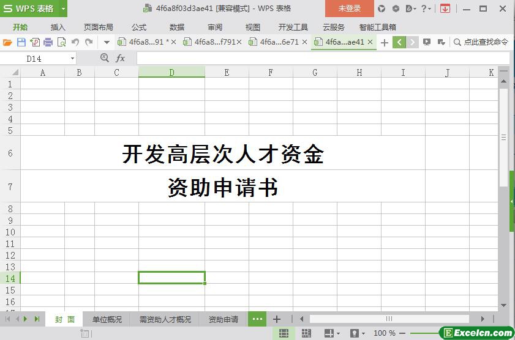
Task: Zoom out with the minus button
Action: pyautogui.click(x=402, y=333)
